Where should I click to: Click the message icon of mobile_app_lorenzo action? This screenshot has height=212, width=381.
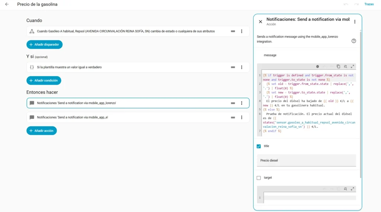[32, 103]
